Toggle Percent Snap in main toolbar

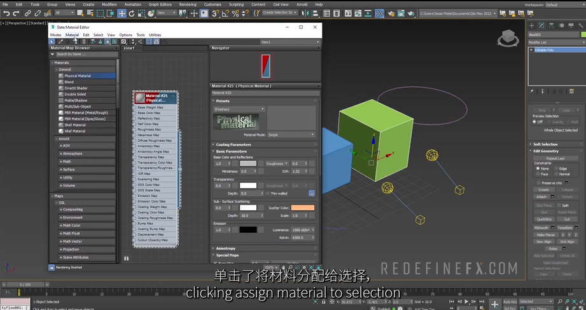235,13
